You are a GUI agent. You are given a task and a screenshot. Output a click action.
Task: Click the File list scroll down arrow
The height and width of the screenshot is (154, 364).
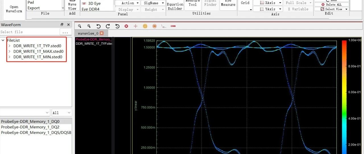63,8
